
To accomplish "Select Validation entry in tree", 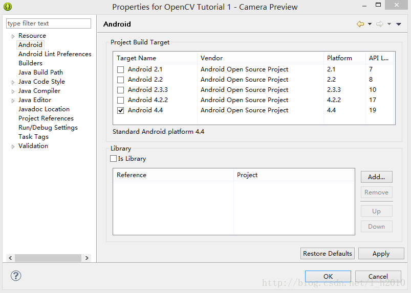I will [x=33, y=146].
